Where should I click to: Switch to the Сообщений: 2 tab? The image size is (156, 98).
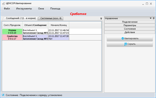(x=21, y=18)
